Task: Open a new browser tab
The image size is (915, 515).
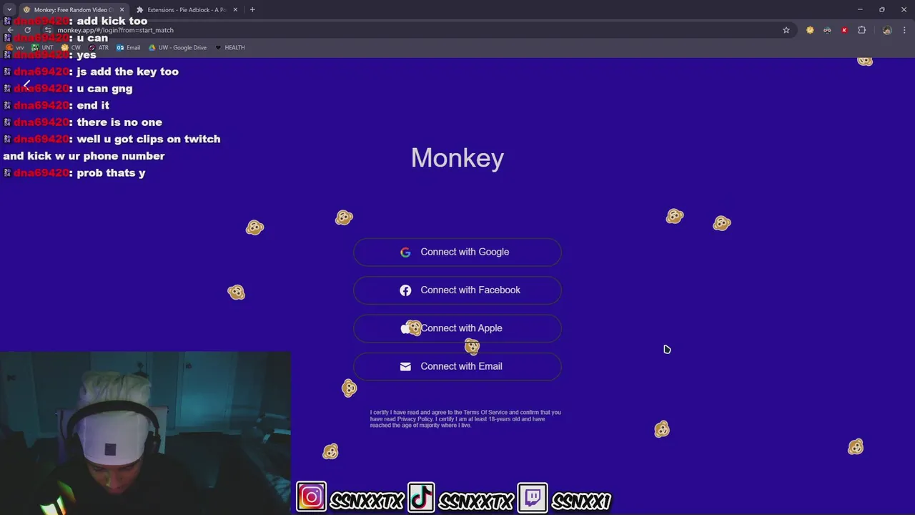Action: point(252,10)
